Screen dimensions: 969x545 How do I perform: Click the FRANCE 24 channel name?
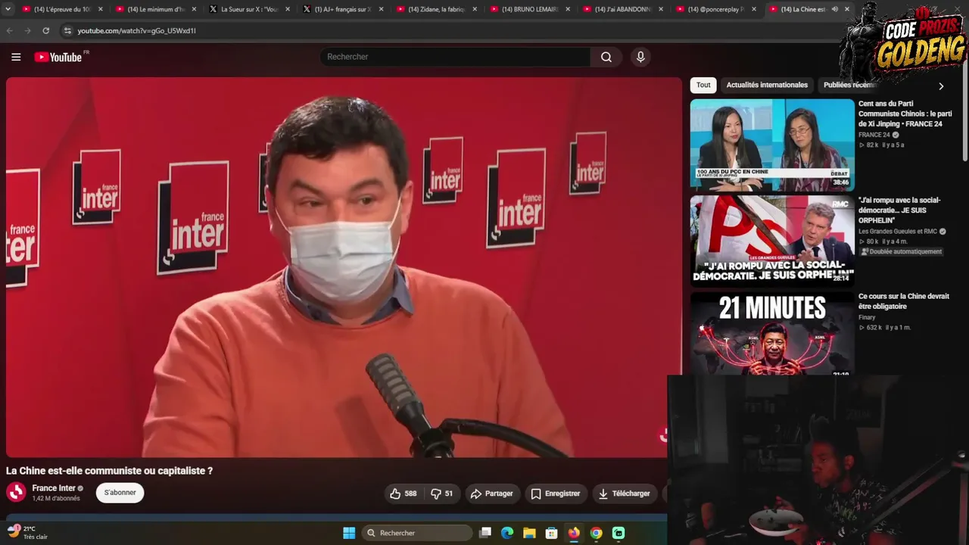click(x=874, y=135)
